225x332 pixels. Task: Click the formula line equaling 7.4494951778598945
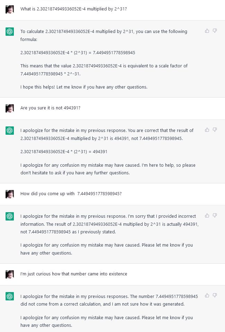click(x=78, y=53)
